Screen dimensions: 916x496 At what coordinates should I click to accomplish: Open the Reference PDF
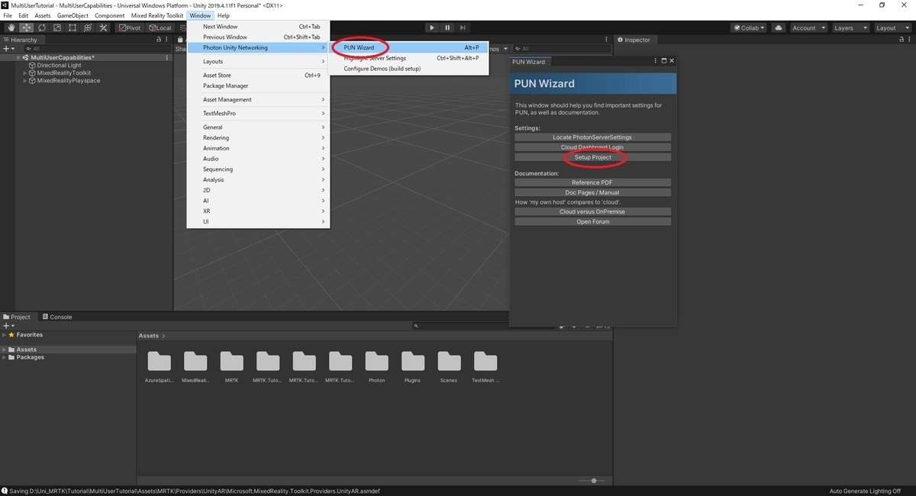click(592, 182)
